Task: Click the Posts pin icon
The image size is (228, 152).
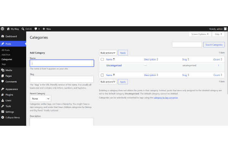Action: pos(3,44)
